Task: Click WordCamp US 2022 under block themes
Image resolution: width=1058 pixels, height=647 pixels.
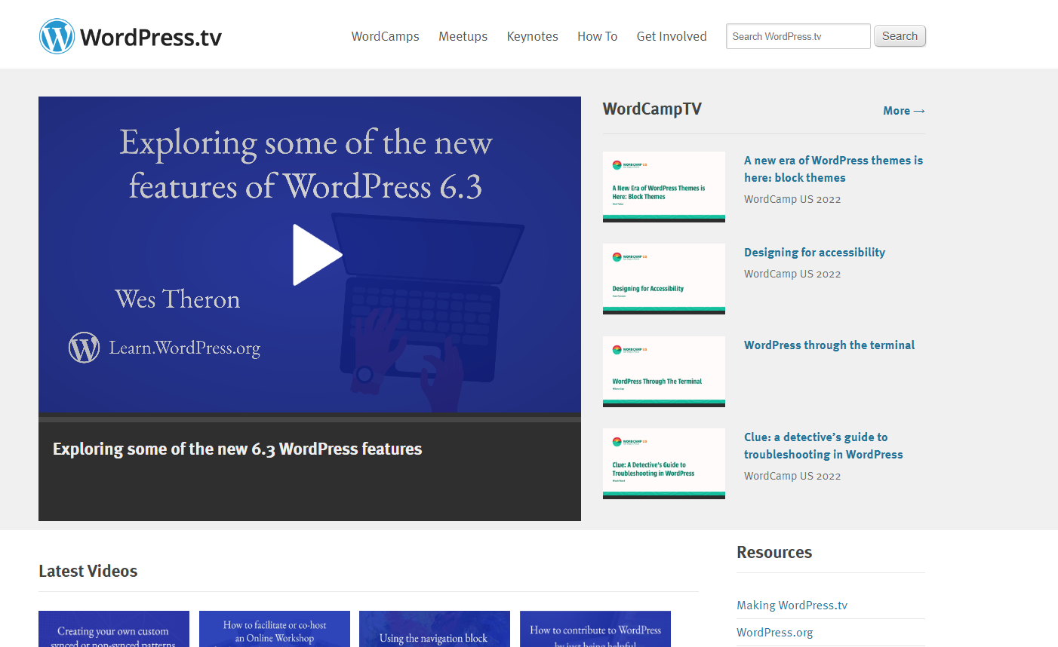Action: [792, 200]
